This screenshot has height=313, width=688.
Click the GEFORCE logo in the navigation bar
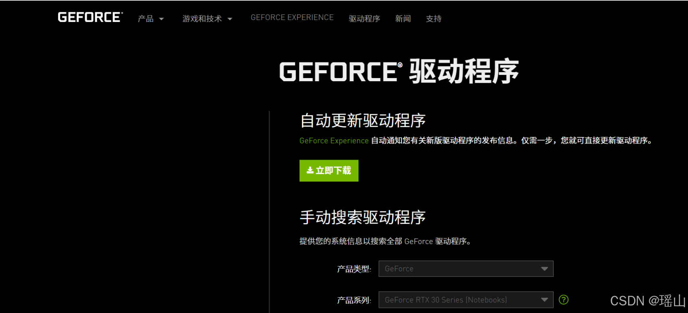(x=90, y=17)
